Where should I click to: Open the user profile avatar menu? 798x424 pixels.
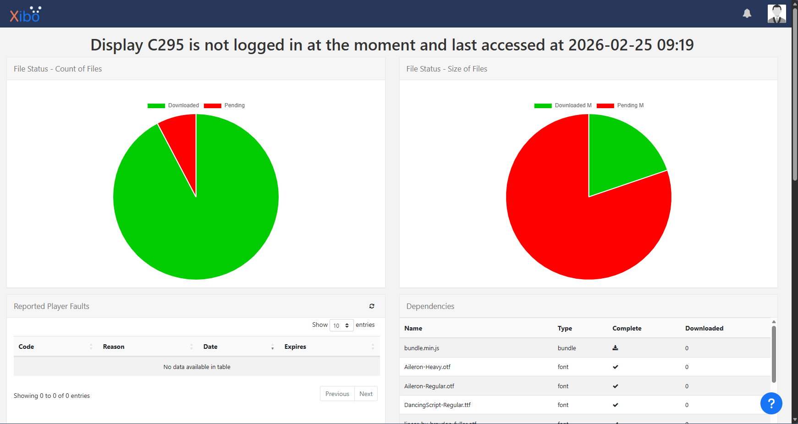[x=776, y=14]
